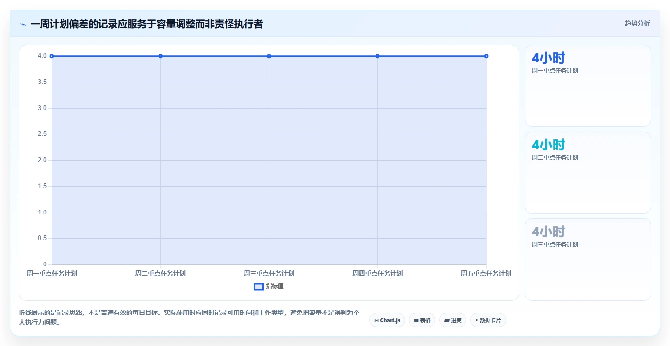Click the gray 4小时 card value
The image size is (670, 346).
[x=548, y=232]
